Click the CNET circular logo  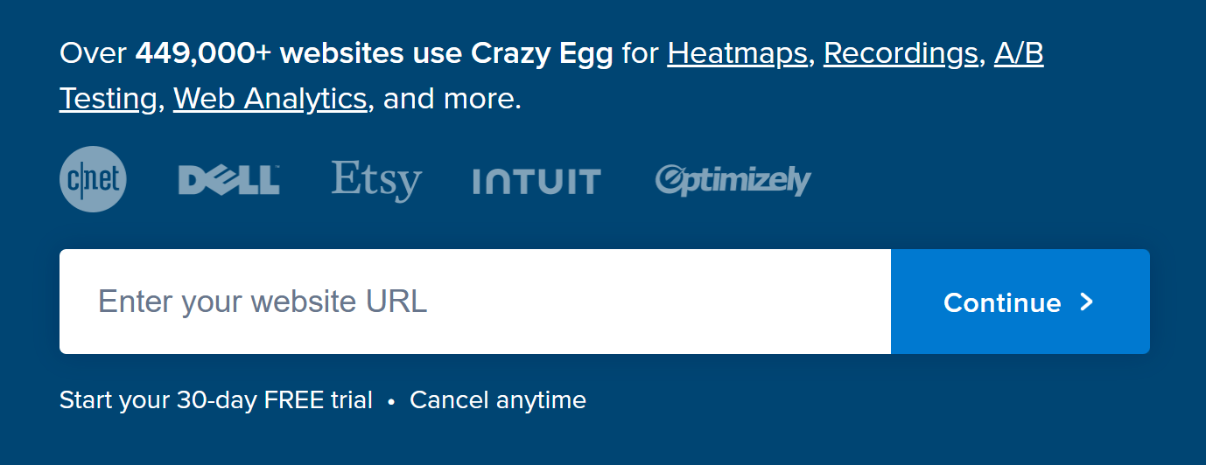(93, 179)
